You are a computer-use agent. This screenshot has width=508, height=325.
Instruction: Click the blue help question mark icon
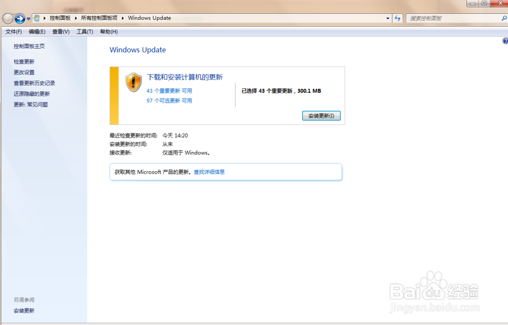tap(505, 41)
